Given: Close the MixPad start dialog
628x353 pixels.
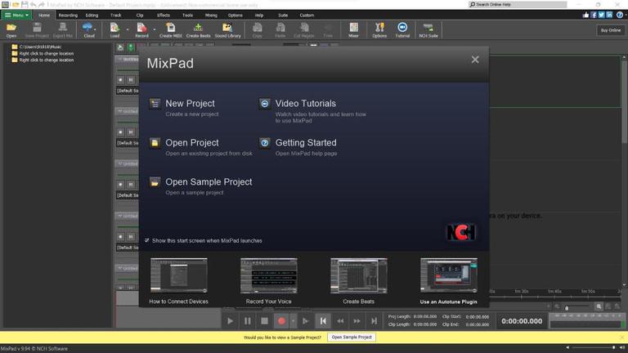Looking at the screenshot, I should pos(475,60).
